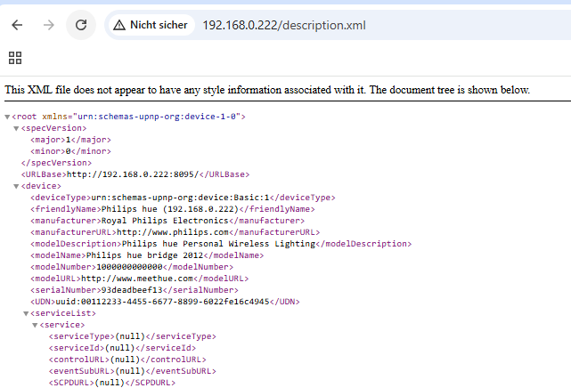This screenshot has height=388, width=571.
Task: Click modelURL http://www.meethue.com
Action: (x=136, y=279)
